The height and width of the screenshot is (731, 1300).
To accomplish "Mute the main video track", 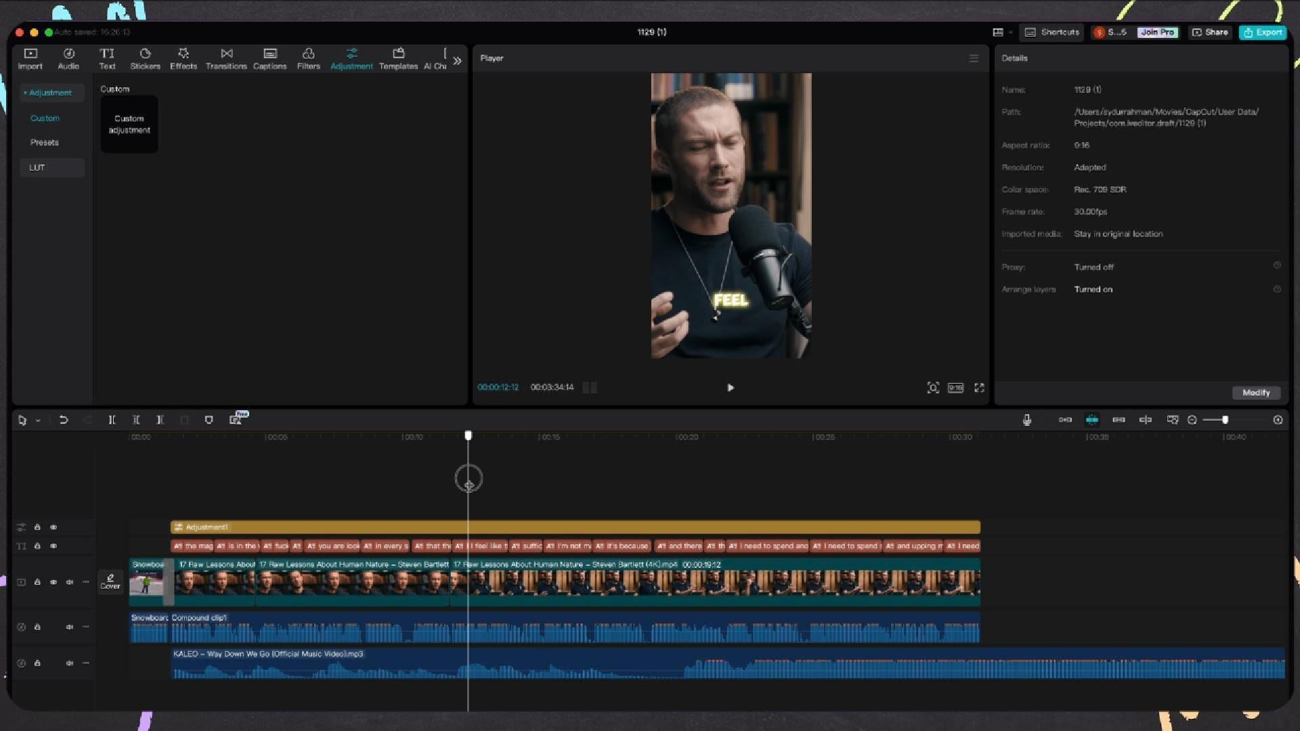I will point(70,583).
